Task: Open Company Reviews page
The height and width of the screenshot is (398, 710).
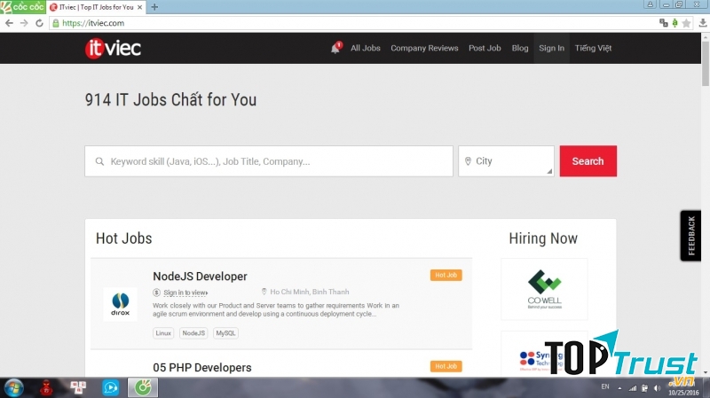Action: [x=424, y=48]
